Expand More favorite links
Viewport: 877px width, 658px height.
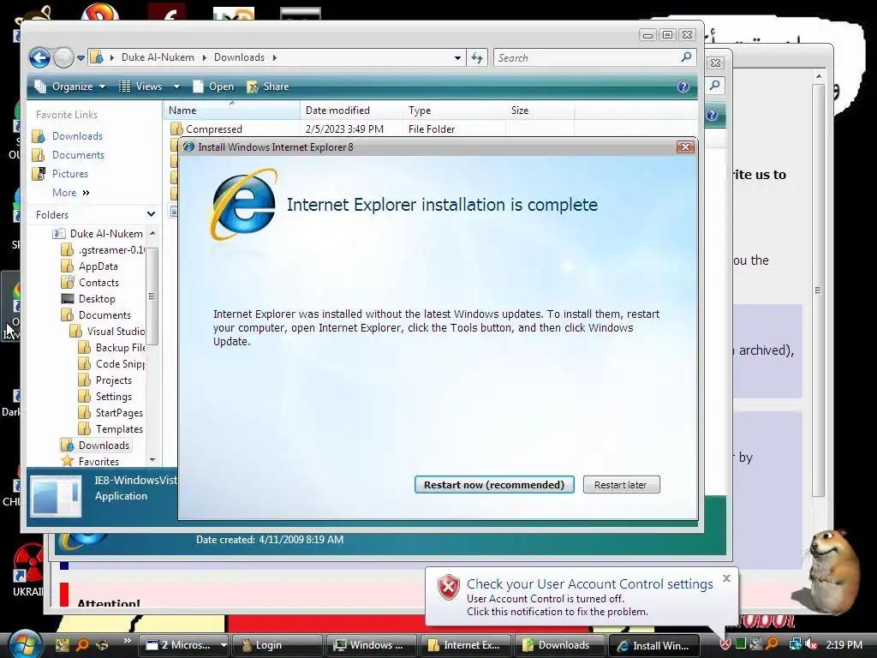pos(70,193)
